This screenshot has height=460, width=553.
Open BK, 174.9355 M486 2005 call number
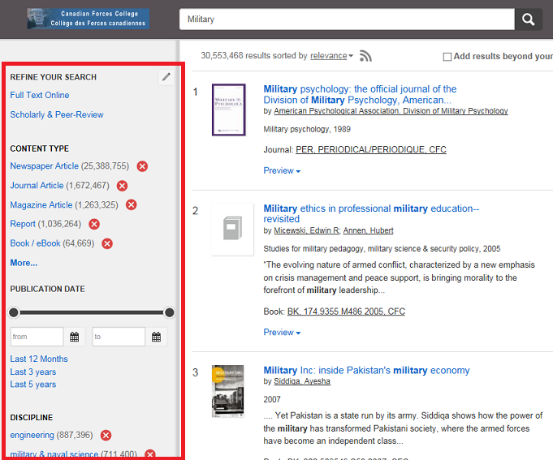click(346, 312)
